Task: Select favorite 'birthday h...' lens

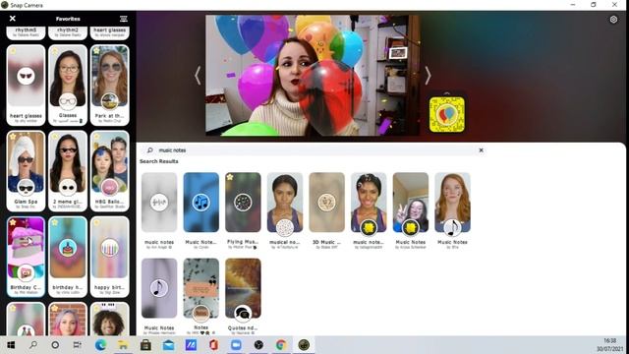Action: click(x=68, y=257)
